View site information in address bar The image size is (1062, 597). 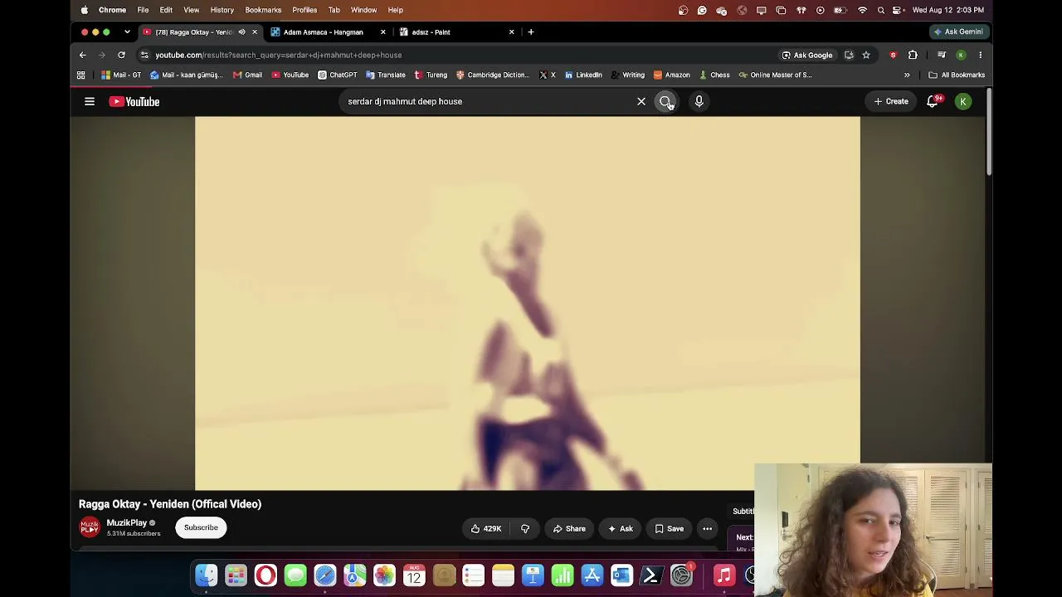[x=144, y=55]
